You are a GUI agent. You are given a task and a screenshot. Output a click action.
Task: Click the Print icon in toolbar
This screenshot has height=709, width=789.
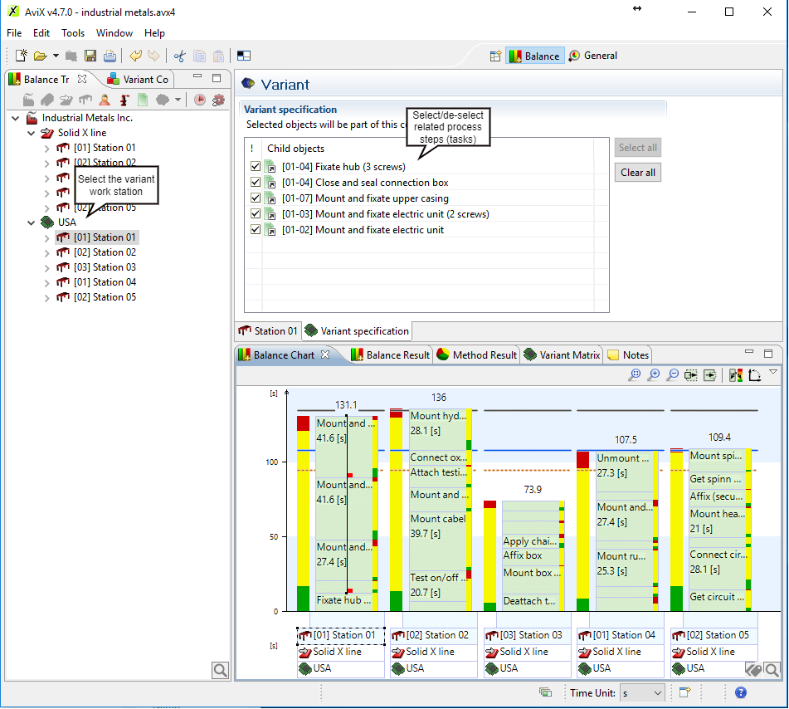(x=110, y=56)
